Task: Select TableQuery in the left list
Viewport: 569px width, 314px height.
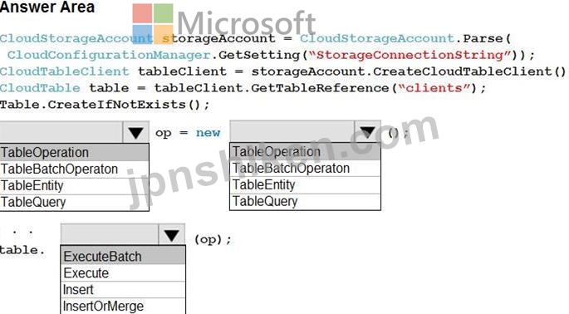Action: [x=75, y=202]
